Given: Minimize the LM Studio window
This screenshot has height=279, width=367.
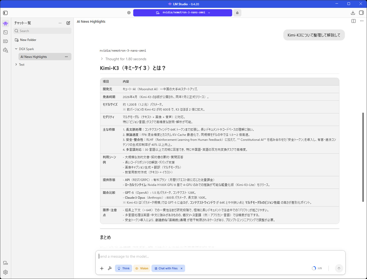Looking at the screenshot, I should [337, 4].
